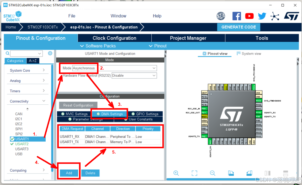Switch to System view
The width and height of the screenshot is (302, 185).
[249, 54]
